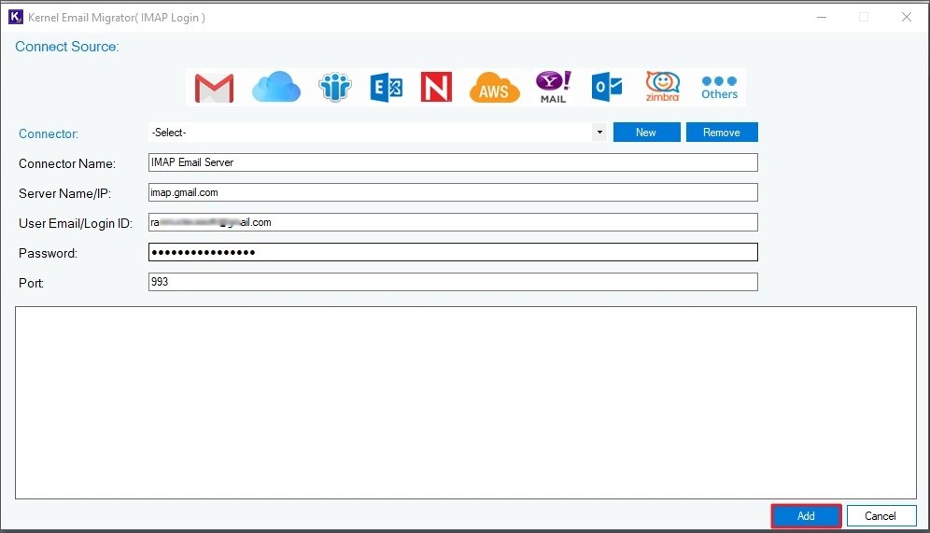This screenshot has width=930, height=533.
Task: Select the Gmail source icon
Action: [214, 88]
